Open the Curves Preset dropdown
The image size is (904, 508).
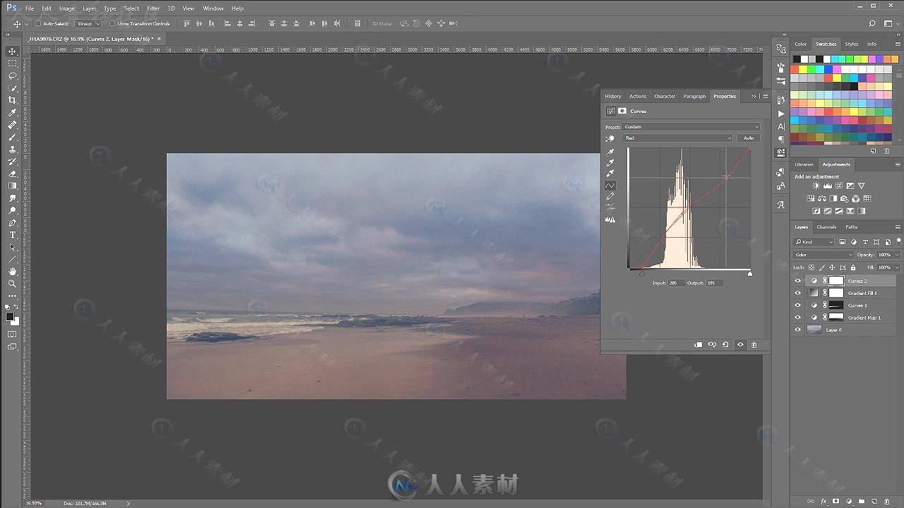691,127
